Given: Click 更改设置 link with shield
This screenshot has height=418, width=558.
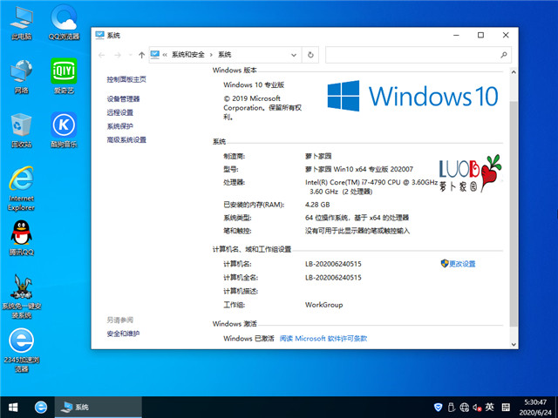Looking at the screenshot, I should click(462, 263).
